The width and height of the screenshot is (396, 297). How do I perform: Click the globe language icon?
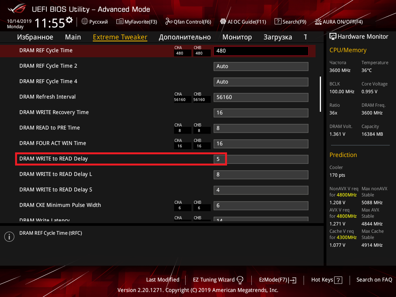[x=85, y=22]
